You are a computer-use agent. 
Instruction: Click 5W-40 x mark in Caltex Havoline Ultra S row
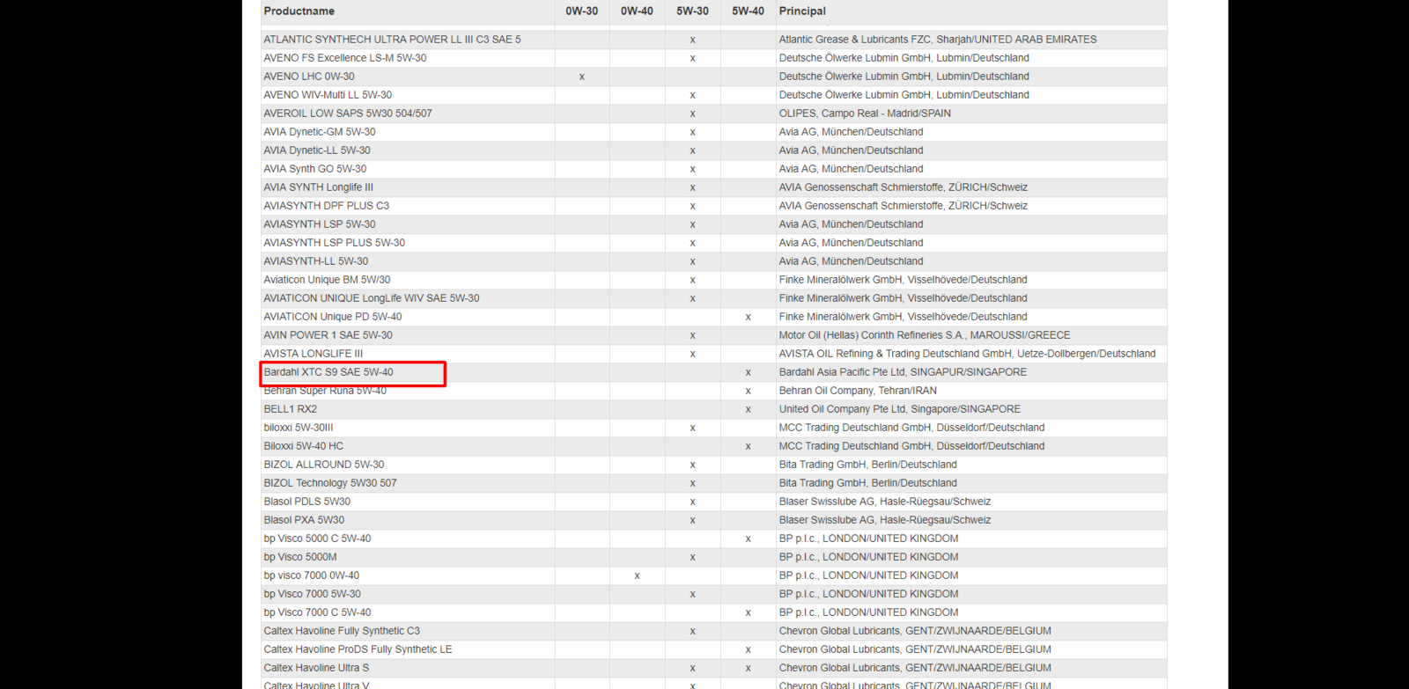pyautogui.click(x=748, y=669)
